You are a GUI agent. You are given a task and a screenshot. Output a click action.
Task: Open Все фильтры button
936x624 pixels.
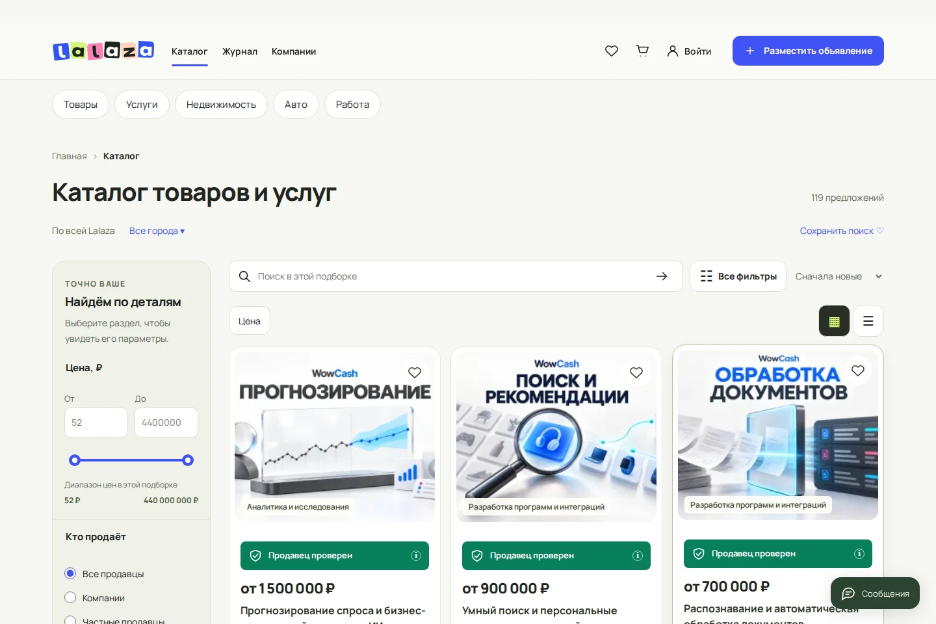[738, 276]
